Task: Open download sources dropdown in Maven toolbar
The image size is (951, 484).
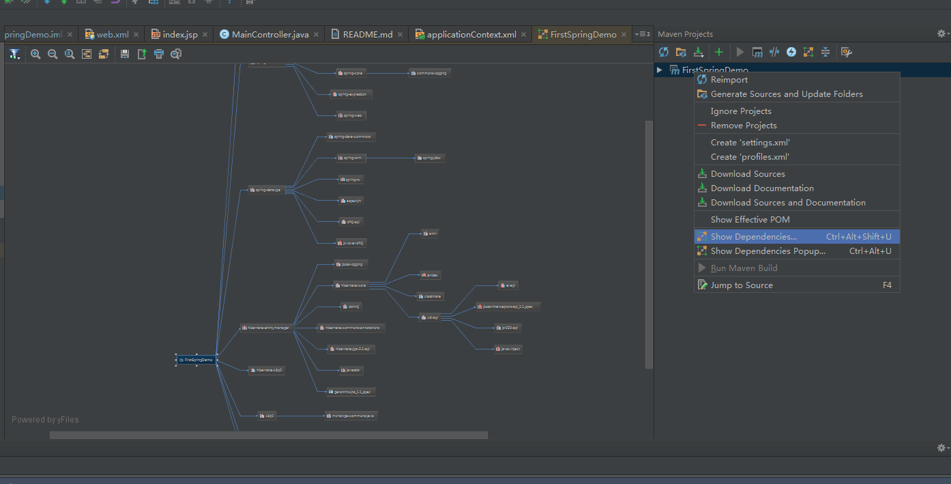Action: 699,52
